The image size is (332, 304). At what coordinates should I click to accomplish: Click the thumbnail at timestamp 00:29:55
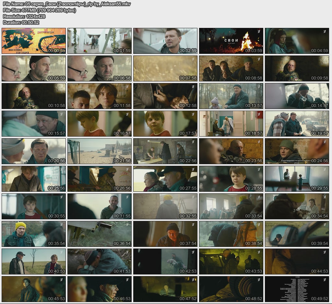click(x=297, y=179)
